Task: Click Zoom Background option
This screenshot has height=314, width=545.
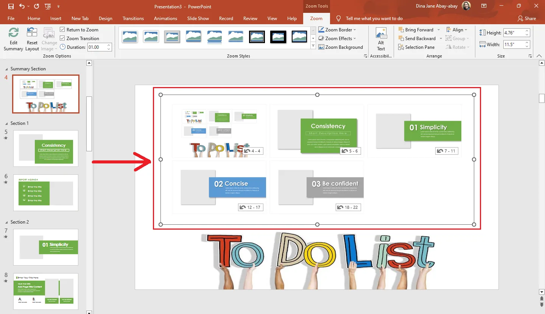Action: (x=341, y=47)
